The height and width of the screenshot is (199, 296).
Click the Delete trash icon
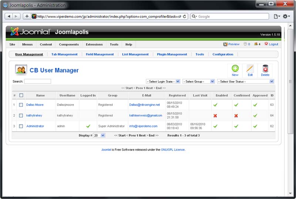pyautogui.click(x=265, y=68)
